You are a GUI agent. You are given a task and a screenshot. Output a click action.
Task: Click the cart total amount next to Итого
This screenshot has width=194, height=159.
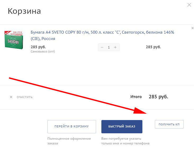tap(158, 97)
